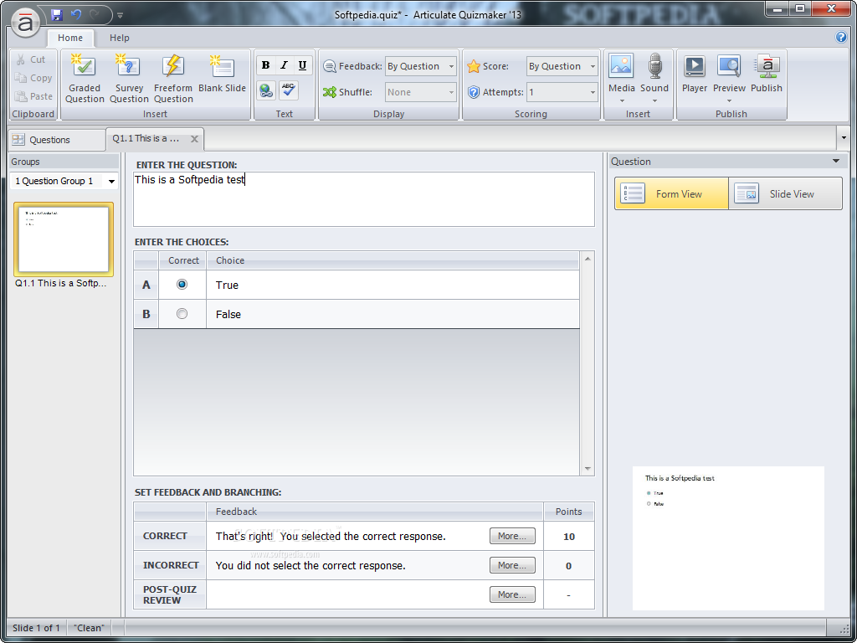Toggle Bold text formatting
Image resolution: width=857 pixels, height=643 pixels.
pyautogui.click(x=265, y=65)
